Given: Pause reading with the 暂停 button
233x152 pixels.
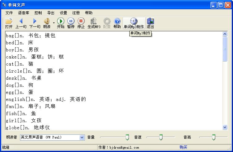Looking at the screenshot, I should click(71, 23).
